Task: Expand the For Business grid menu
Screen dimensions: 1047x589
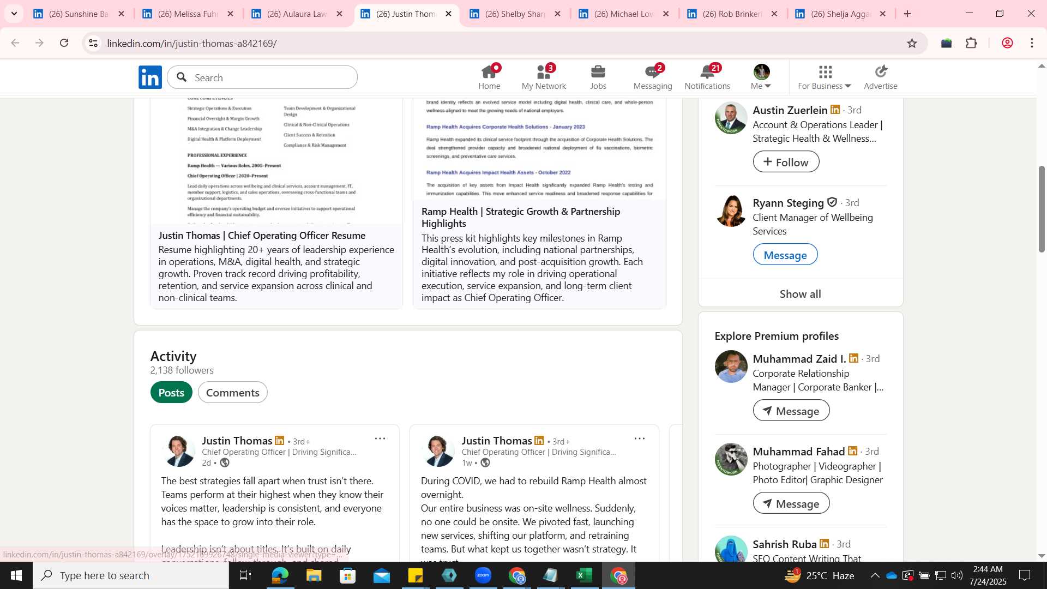Action: 825,77
